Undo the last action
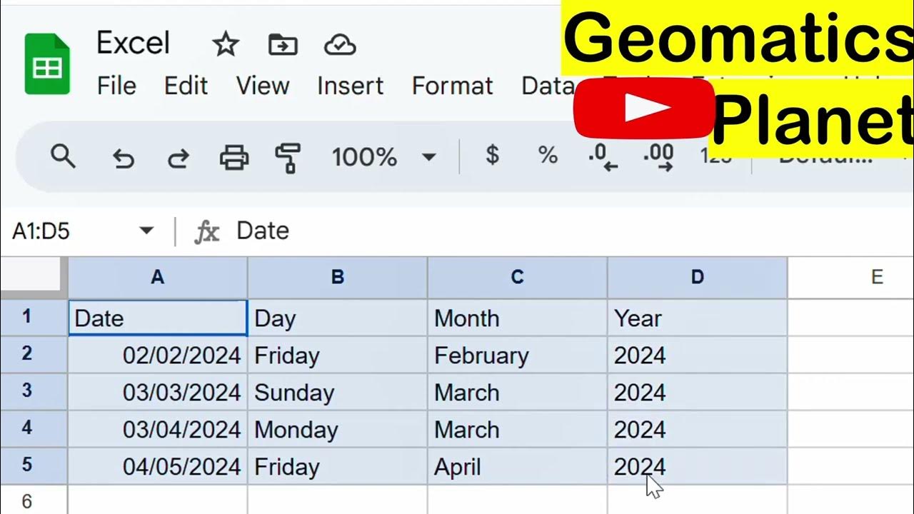Viewport: 914px width, 514px height. point(123,157)
